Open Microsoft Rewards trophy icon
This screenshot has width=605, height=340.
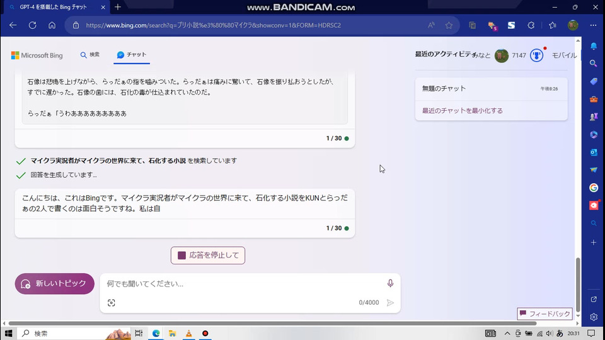536,55
